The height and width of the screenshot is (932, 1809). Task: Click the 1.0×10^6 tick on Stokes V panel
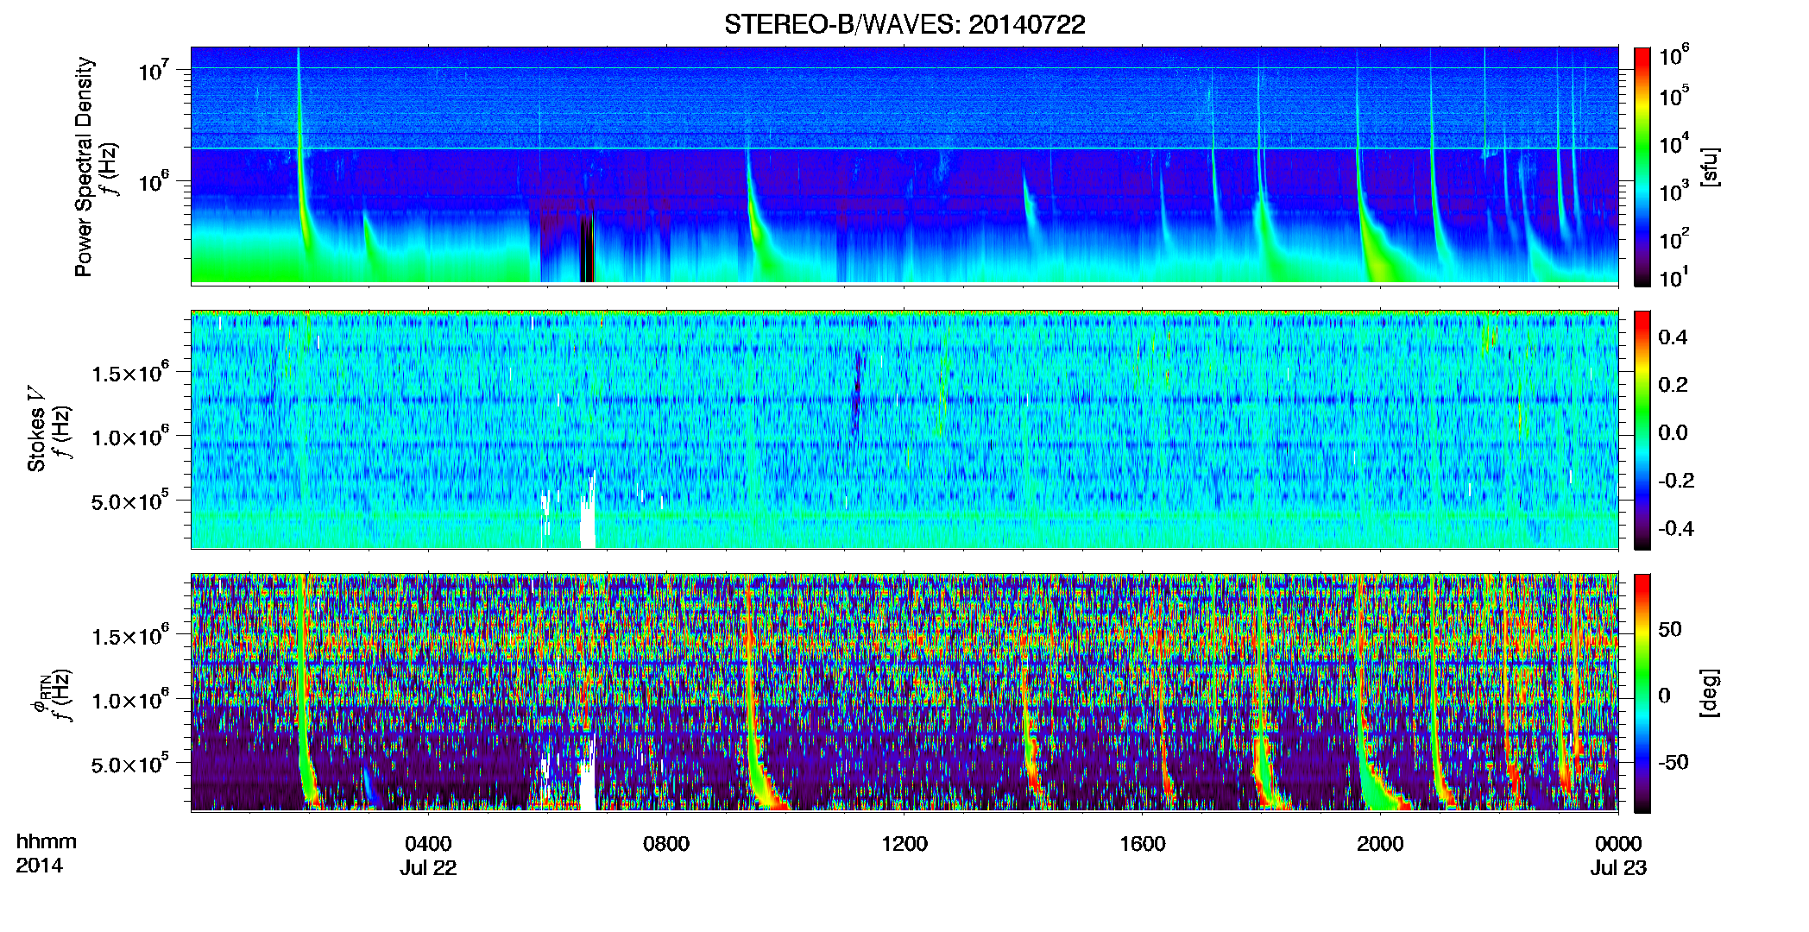click(x=130, y=437)
